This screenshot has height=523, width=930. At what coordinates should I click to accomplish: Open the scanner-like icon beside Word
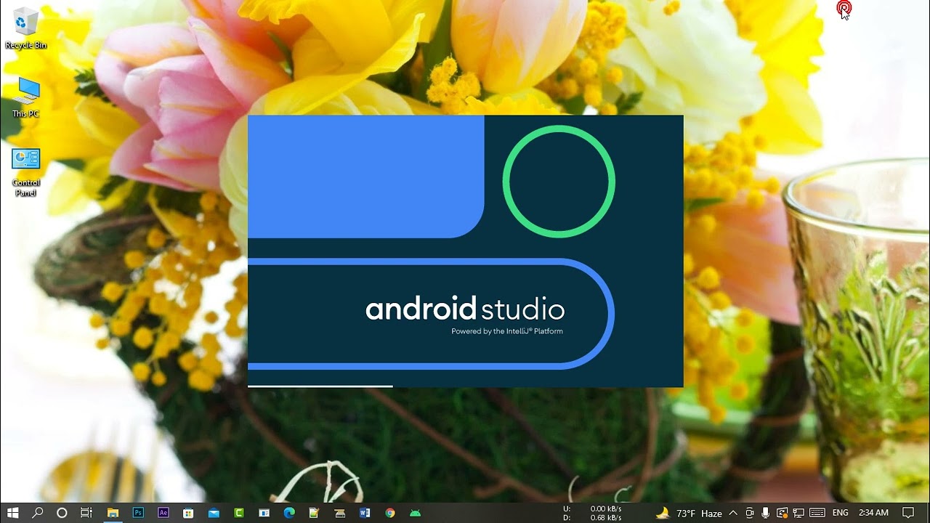pyautogui.click(x=339, y=513)
